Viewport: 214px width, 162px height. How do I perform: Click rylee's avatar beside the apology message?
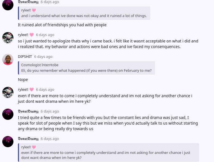click(x=8, y=38)
